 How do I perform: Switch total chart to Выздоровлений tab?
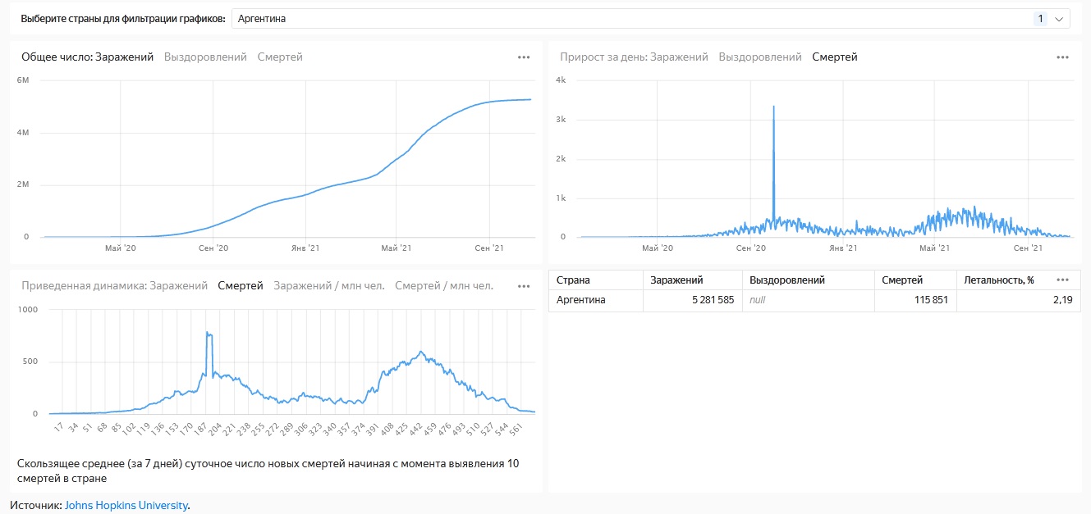coord(205,57)
